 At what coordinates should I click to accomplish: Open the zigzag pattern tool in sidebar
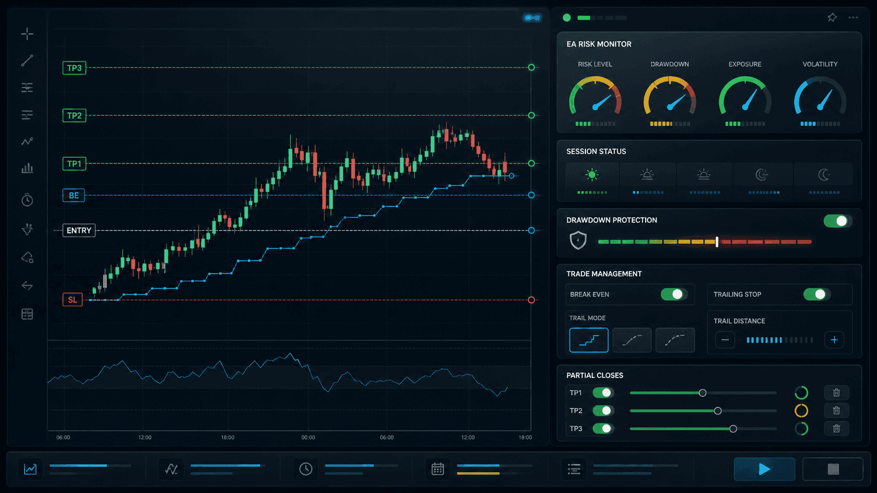pyautogui.click(x=27, y=141)
